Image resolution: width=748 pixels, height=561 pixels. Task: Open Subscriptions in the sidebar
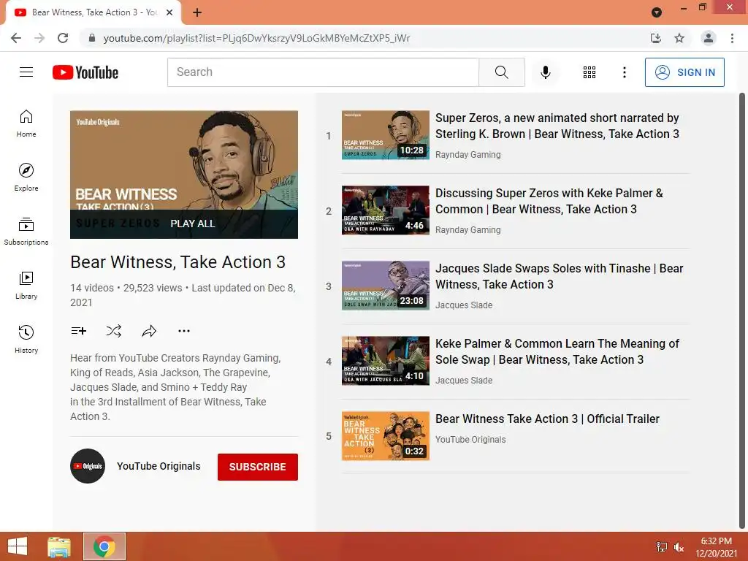tap(26, 231)
